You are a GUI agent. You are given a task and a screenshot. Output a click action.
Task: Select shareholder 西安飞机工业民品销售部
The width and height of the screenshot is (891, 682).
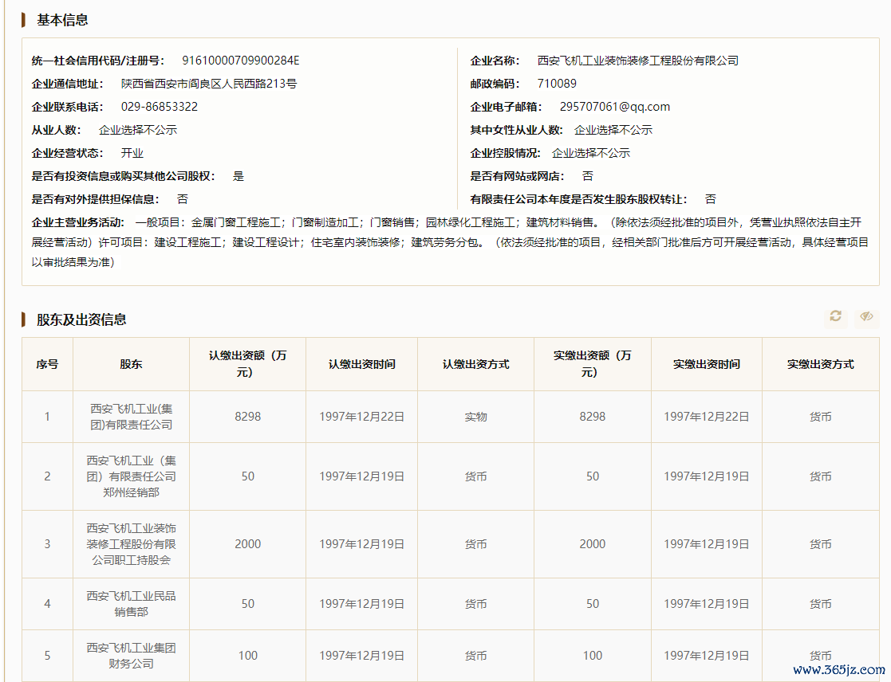(x=131, y=604)
